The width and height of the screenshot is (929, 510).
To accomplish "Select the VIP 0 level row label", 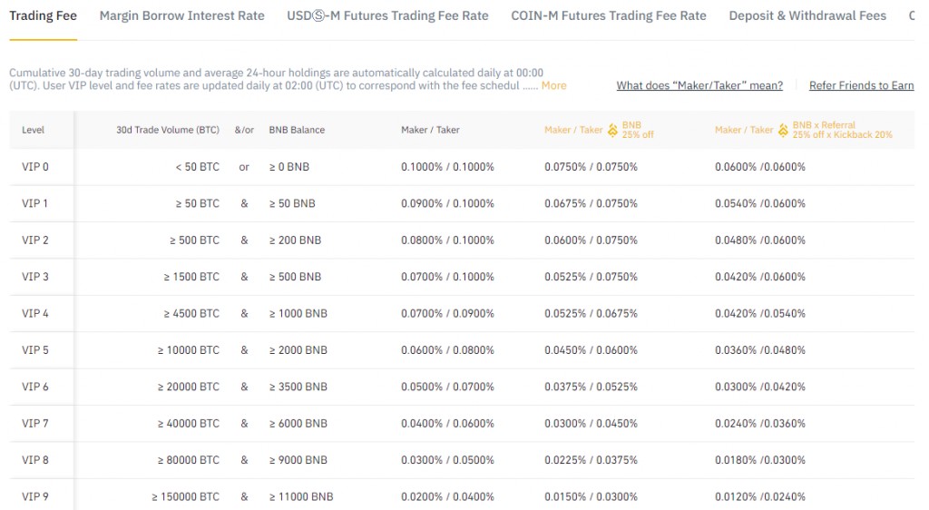I will pos(35,167).
